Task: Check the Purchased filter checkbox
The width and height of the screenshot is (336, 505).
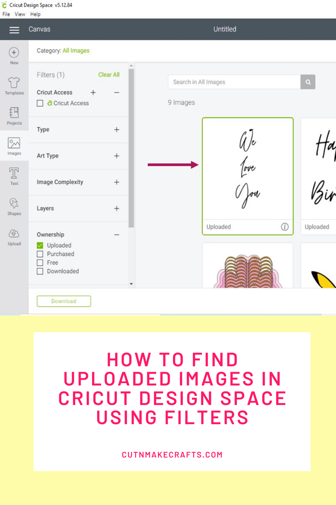Action: [x=40, y=254]
